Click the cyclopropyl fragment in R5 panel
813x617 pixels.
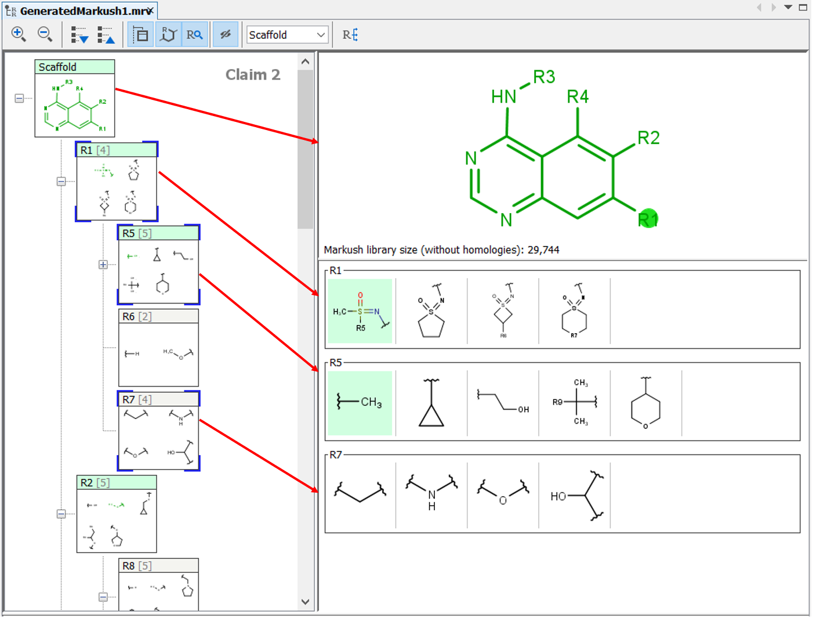pos(431,403)
